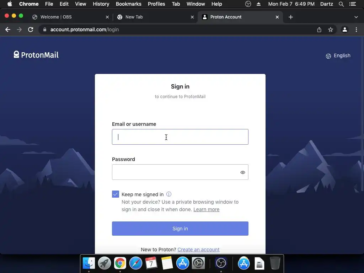Launch Safari from the dock

135,263
